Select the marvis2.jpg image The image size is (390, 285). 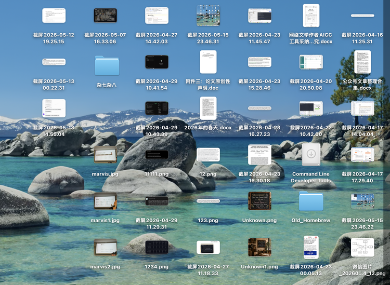pyautogui.click(x=105, y=247)
